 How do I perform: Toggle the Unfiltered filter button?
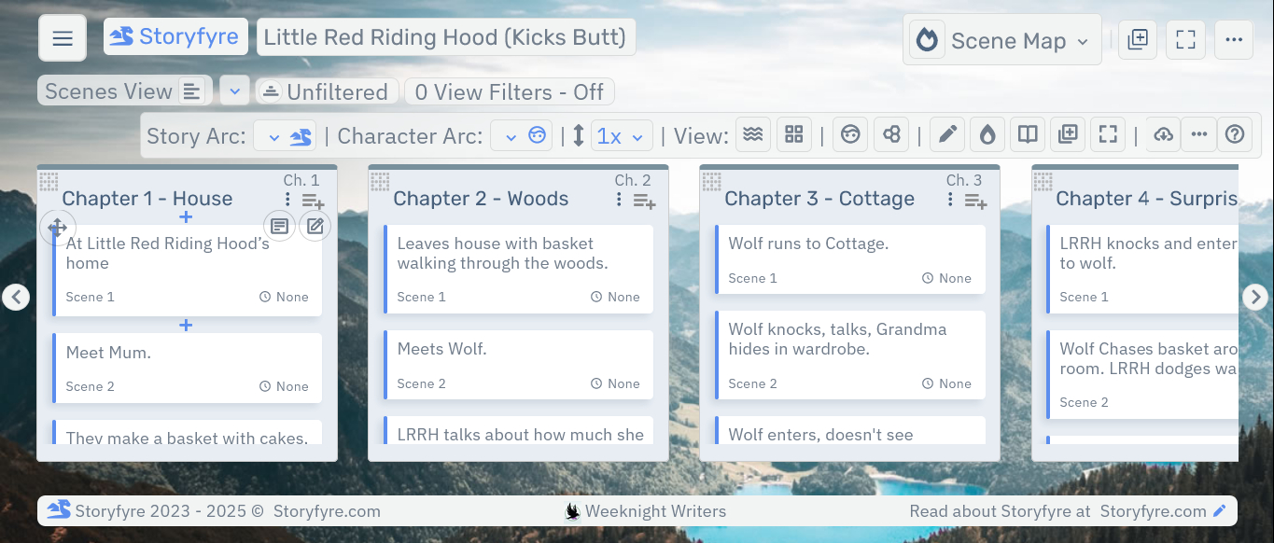pos(325,92)
